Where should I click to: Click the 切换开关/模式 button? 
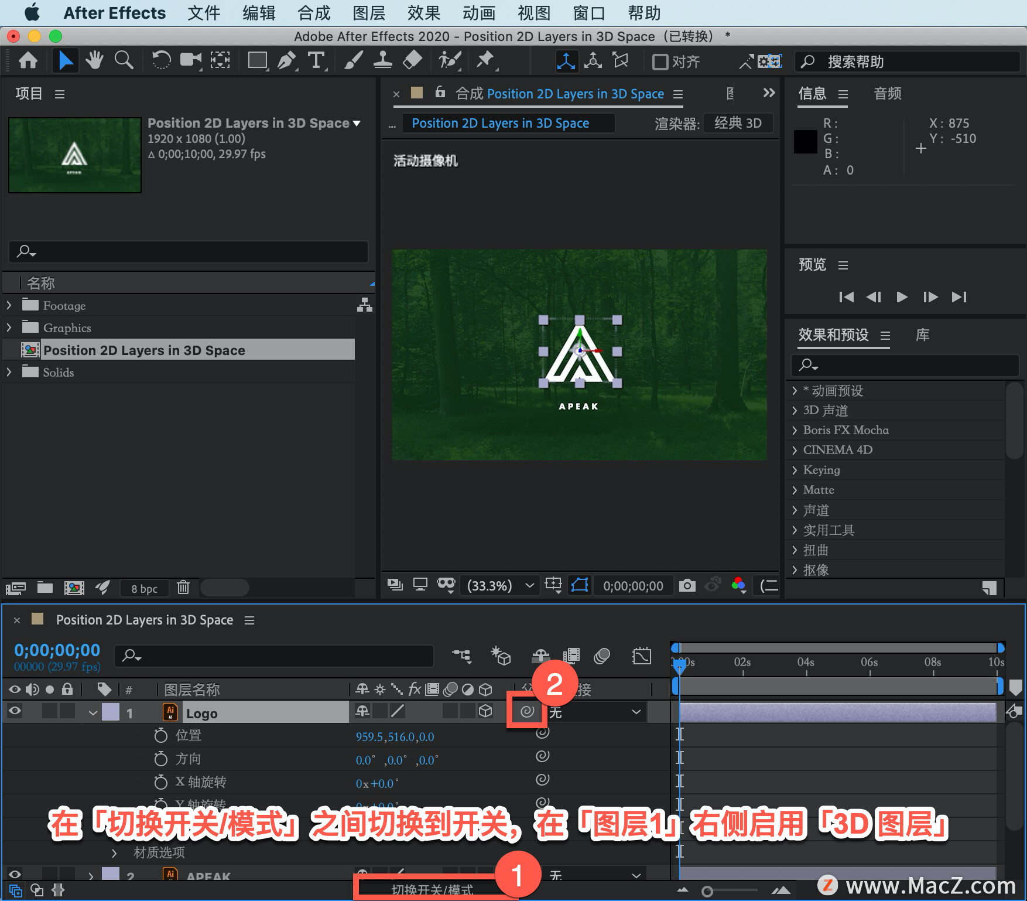click(432, 890)
